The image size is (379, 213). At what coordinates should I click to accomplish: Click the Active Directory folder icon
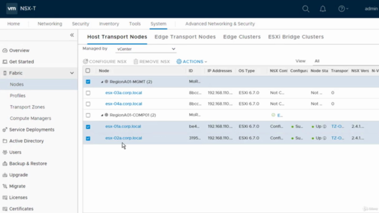(5, 141)
